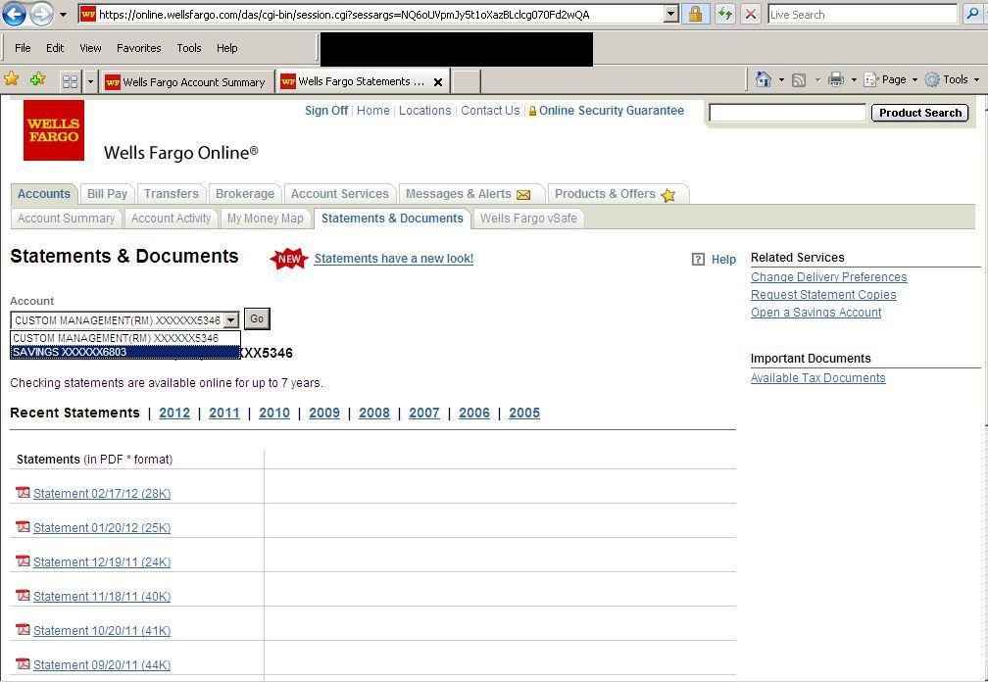
Task: Click the Favorites Center star icon
Action: (12, 78)
